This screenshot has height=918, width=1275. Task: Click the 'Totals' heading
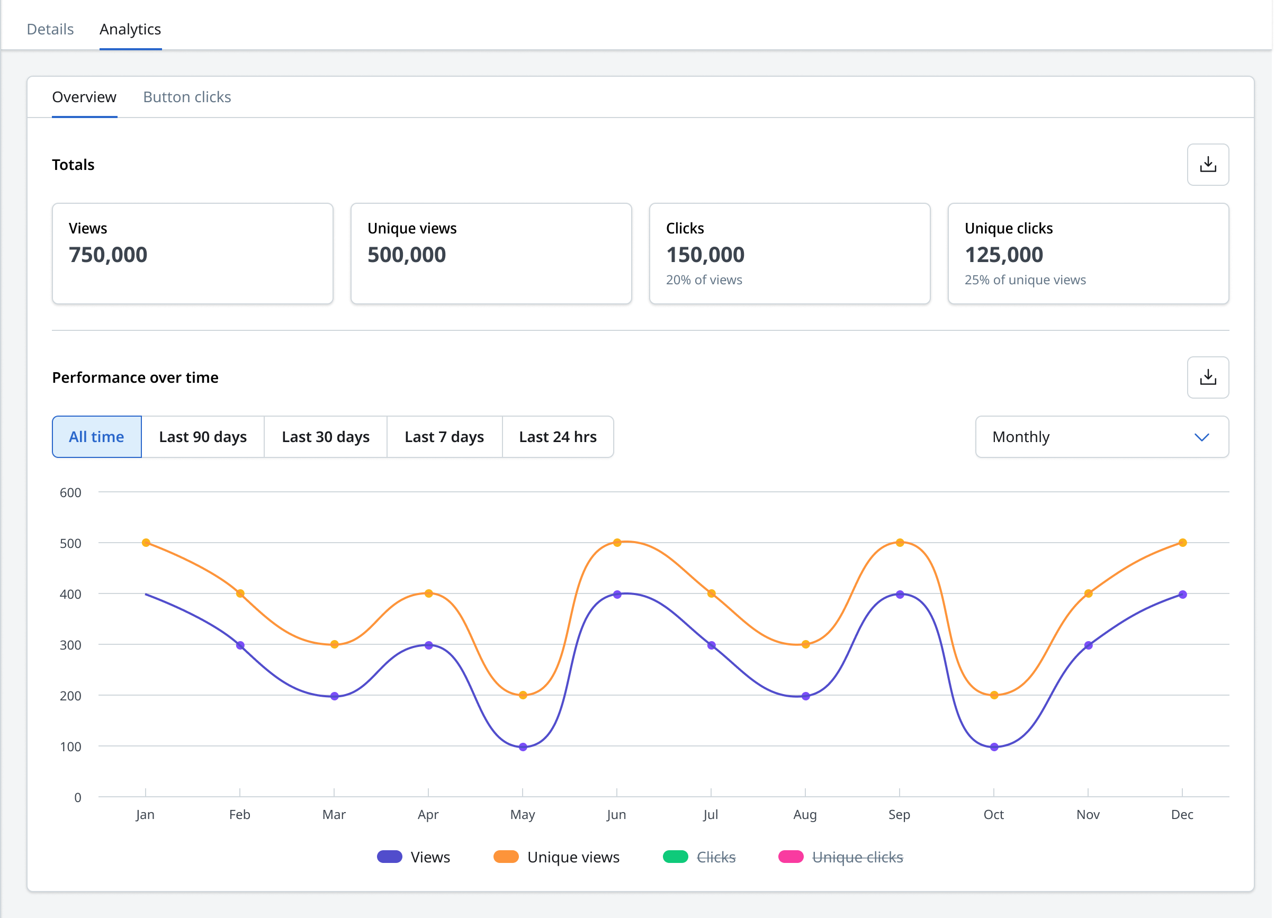point(73,165)
